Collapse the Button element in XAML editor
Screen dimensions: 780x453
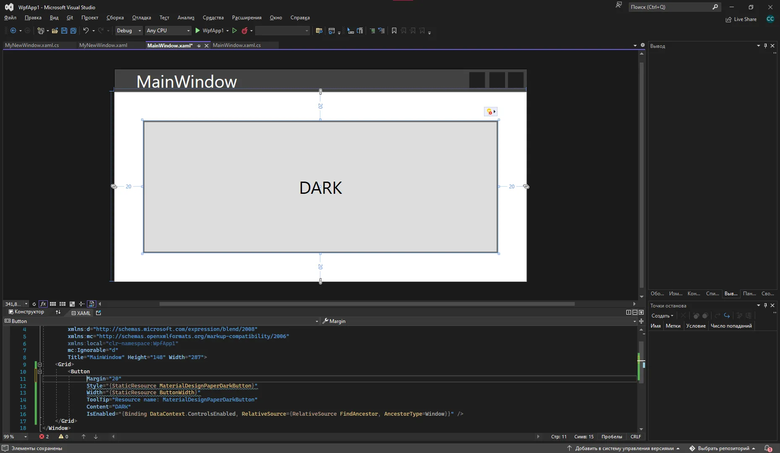click(x=40, y=372)
